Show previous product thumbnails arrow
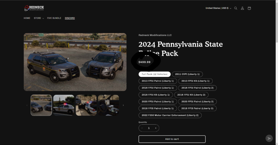Image resolution: width=278 pixels, height=145 pixels. [27, 105]
